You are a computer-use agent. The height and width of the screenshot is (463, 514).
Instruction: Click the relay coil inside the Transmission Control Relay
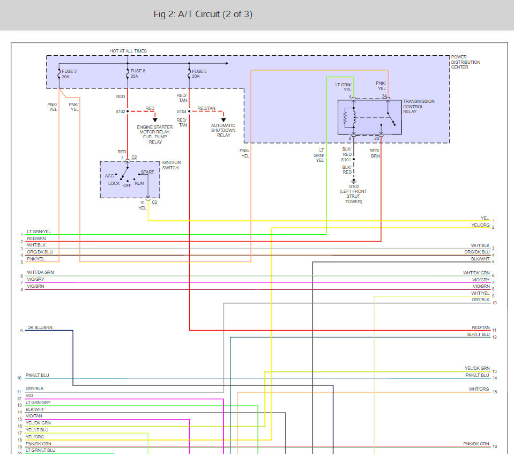click(354, 117)
